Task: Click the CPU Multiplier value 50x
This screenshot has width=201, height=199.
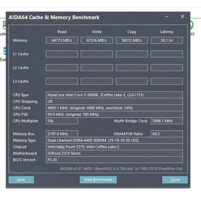Action: (62, 121)
